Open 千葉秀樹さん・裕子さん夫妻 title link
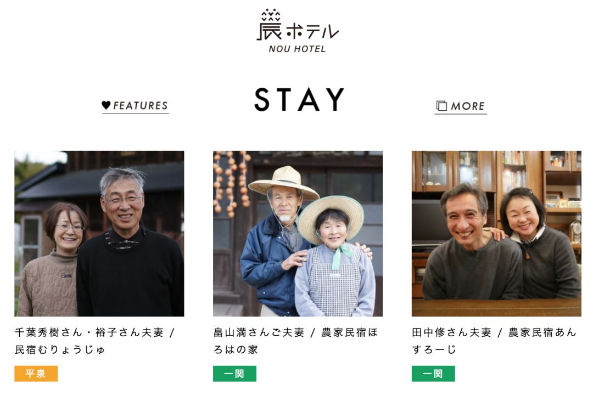 coord(89,332)
